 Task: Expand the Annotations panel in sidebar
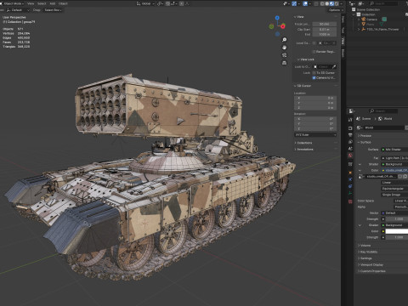pyautogui.click(x=305, y=149)
